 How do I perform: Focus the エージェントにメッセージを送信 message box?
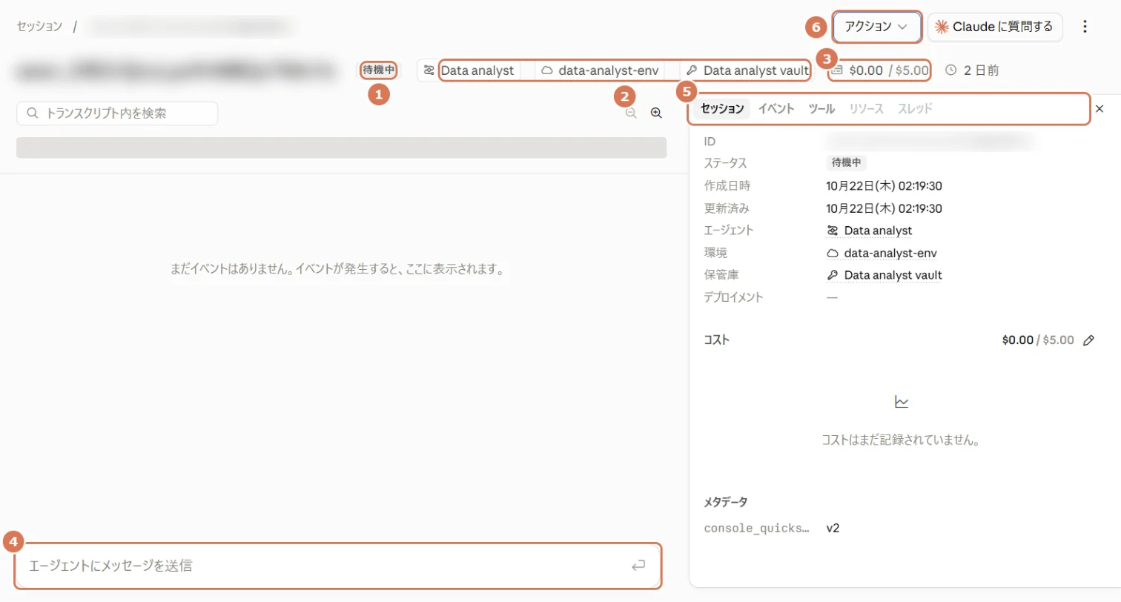tap(337, 566)
